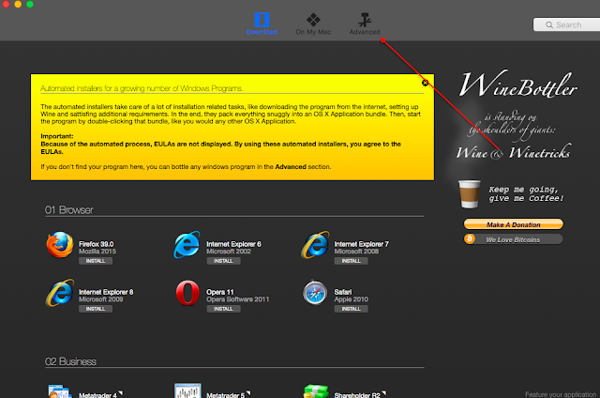Click Feature your application link

coord(561,394)
